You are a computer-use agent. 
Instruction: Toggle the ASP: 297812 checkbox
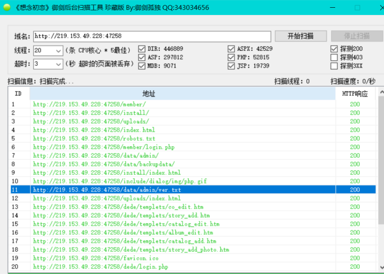coord(142,58)
